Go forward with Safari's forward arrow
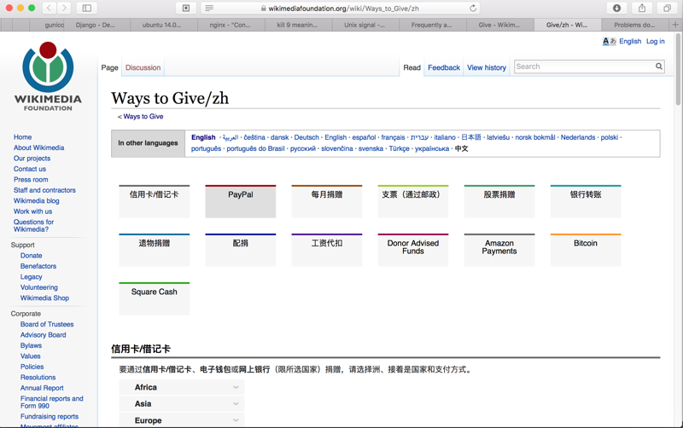Image resolution: width=683 pixels, height=428 pixels. click(x=64, y=8)
